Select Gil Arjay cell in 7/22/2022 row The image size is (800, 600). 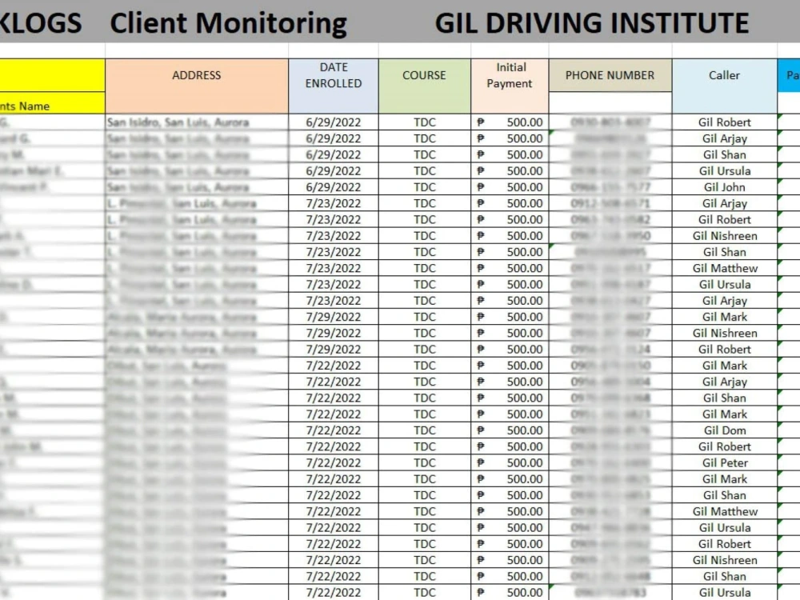(x=725, y=382)
